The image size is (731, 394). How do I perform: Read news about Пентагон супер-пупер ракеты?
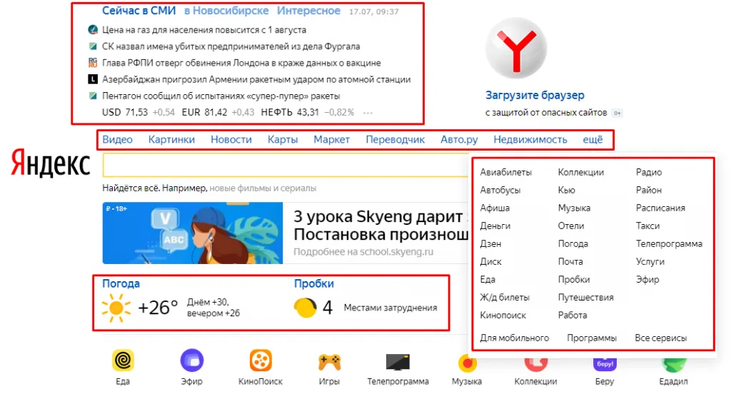click(x=221, y=96)
